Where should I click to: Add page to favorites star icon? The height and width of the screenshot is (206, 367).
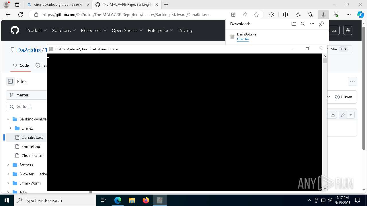[x=256, y=15]
